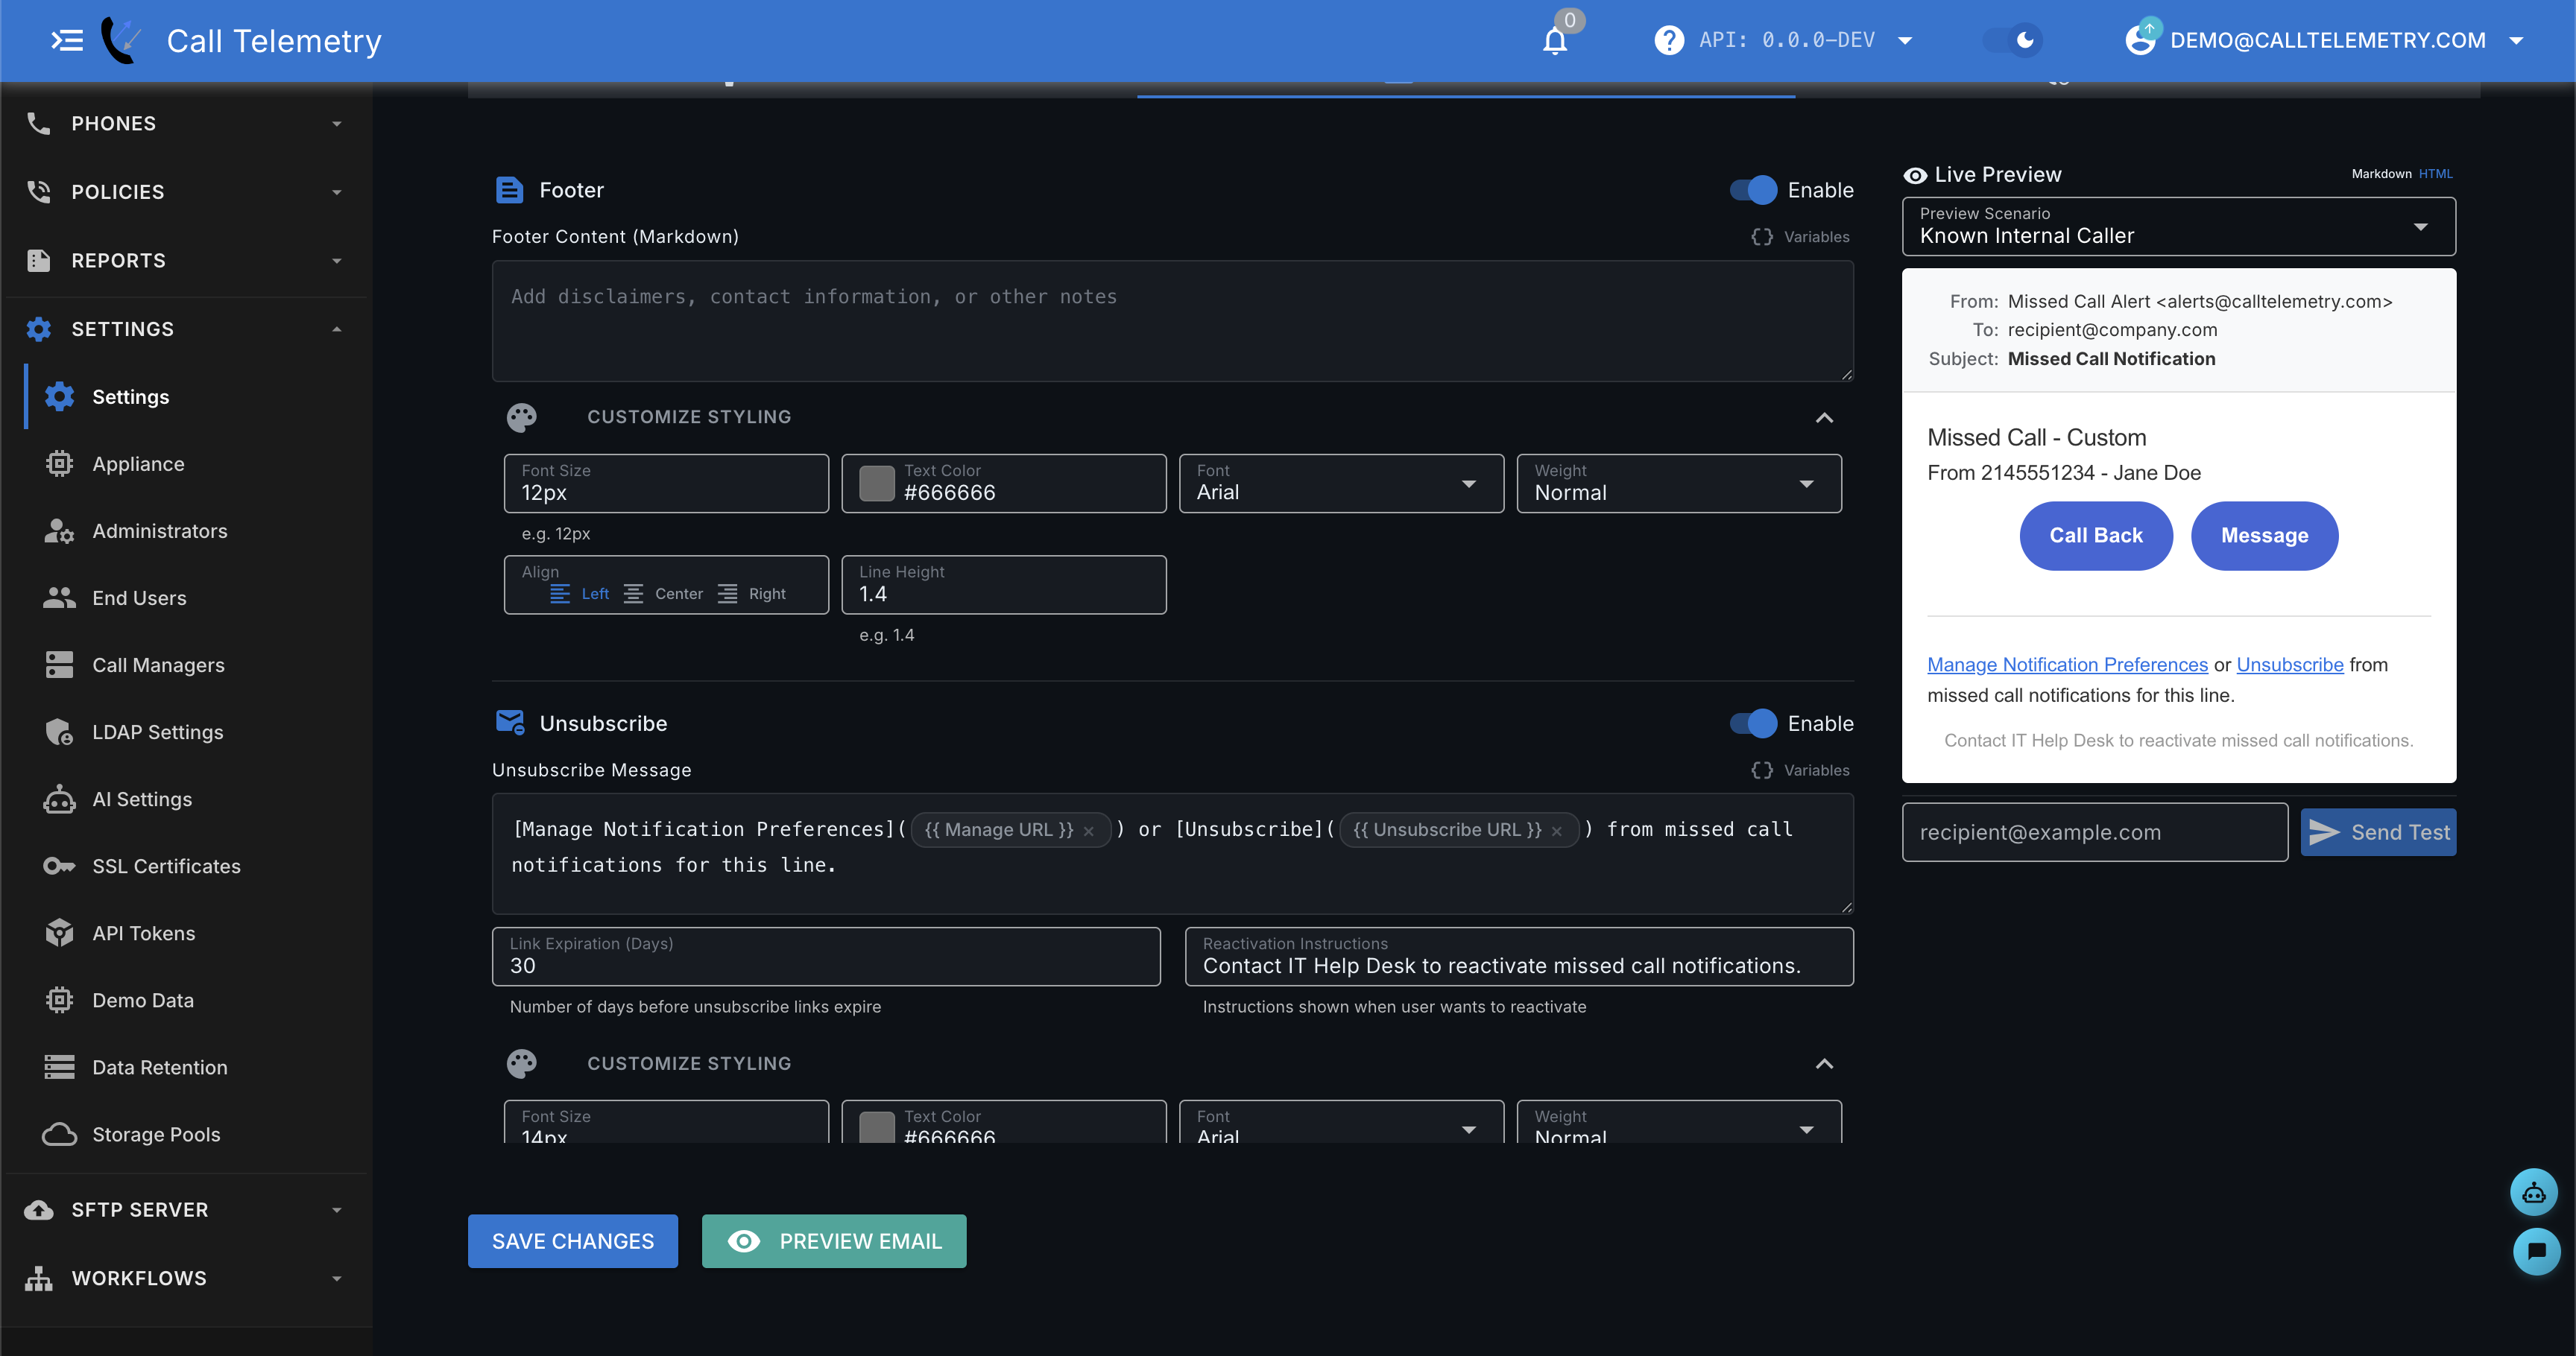Open the unsubscribe Text Color swatch
This screenshot has height=1356, width=2576.
(877, 1127)
